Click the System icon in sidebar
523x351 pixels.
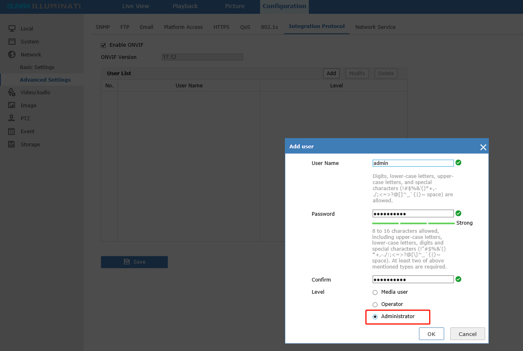click(12, 41)
